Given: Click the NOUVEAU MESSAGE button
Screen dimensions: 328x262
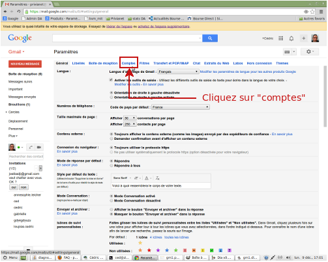Looking at the screenshot, I should [25, 64].
